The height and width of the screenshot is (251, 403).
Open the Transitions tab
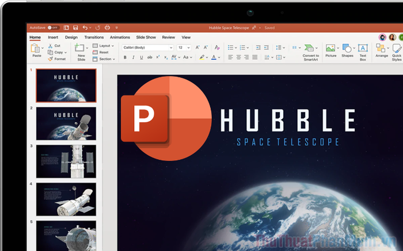pos(94,37)
